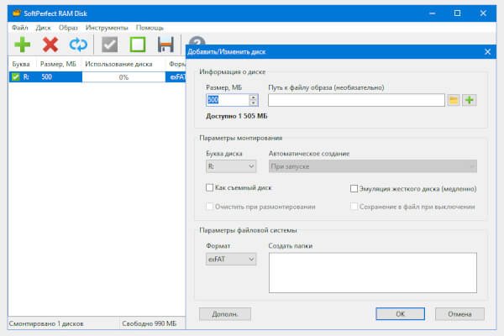504x336 pixels.
Task: Click the SoftPerfect RAM Disk title icon
Action: 17,13
